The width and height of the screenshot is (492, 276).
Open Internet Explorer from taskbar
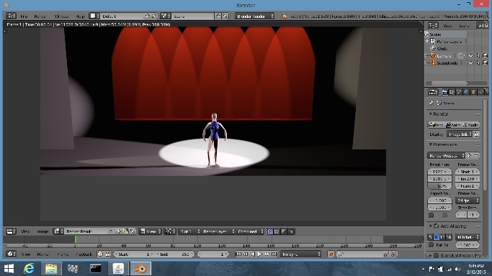pyautogui.click(x=29, y=268)
